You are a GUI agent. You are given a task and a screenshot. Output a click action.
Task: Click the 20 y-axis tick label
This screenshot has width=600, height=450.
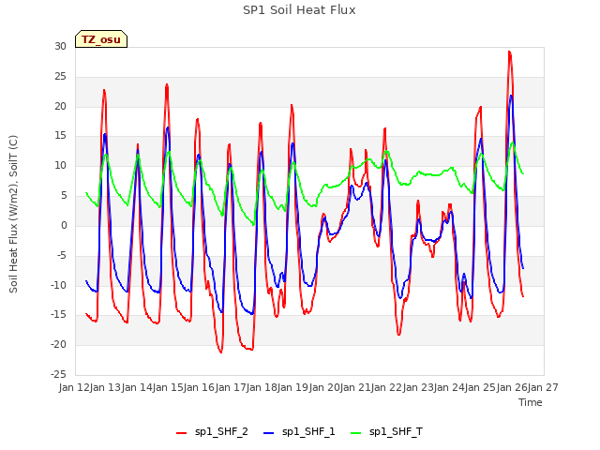point(60,106)
